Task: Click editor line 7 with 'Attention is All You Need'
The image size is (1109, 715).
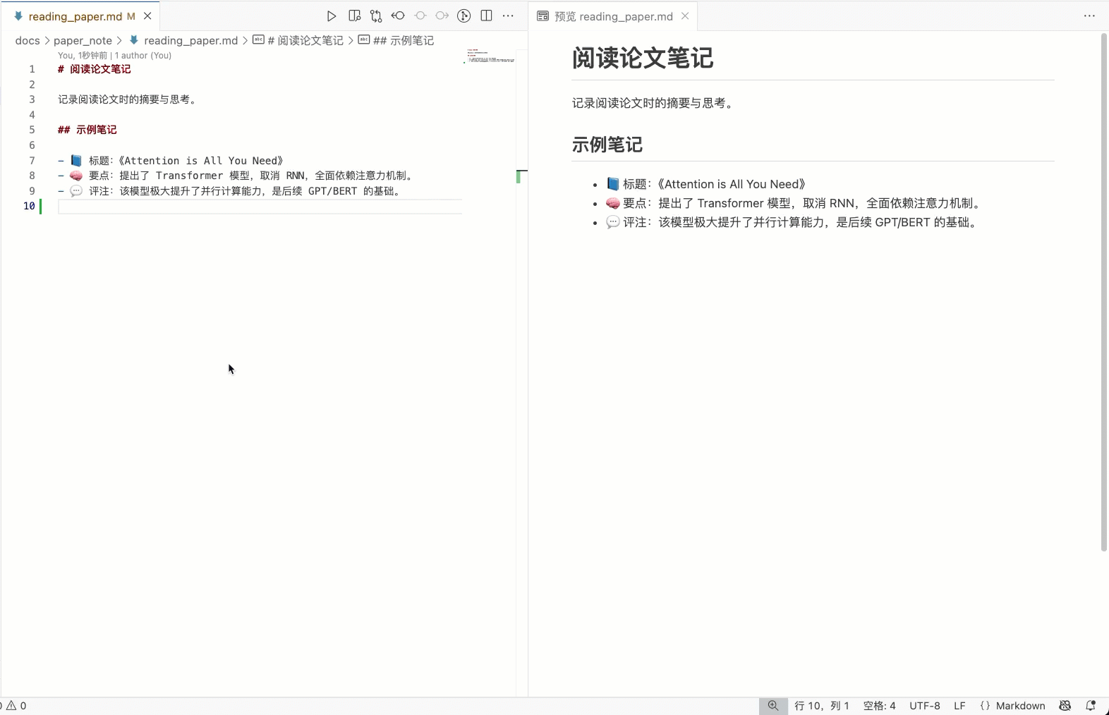Action: 171,161
